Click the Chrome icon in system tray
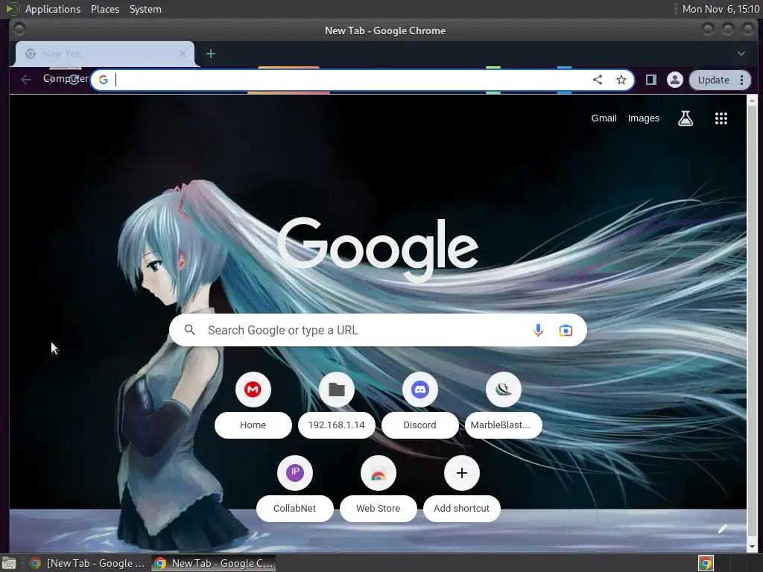 pos(706,563)
